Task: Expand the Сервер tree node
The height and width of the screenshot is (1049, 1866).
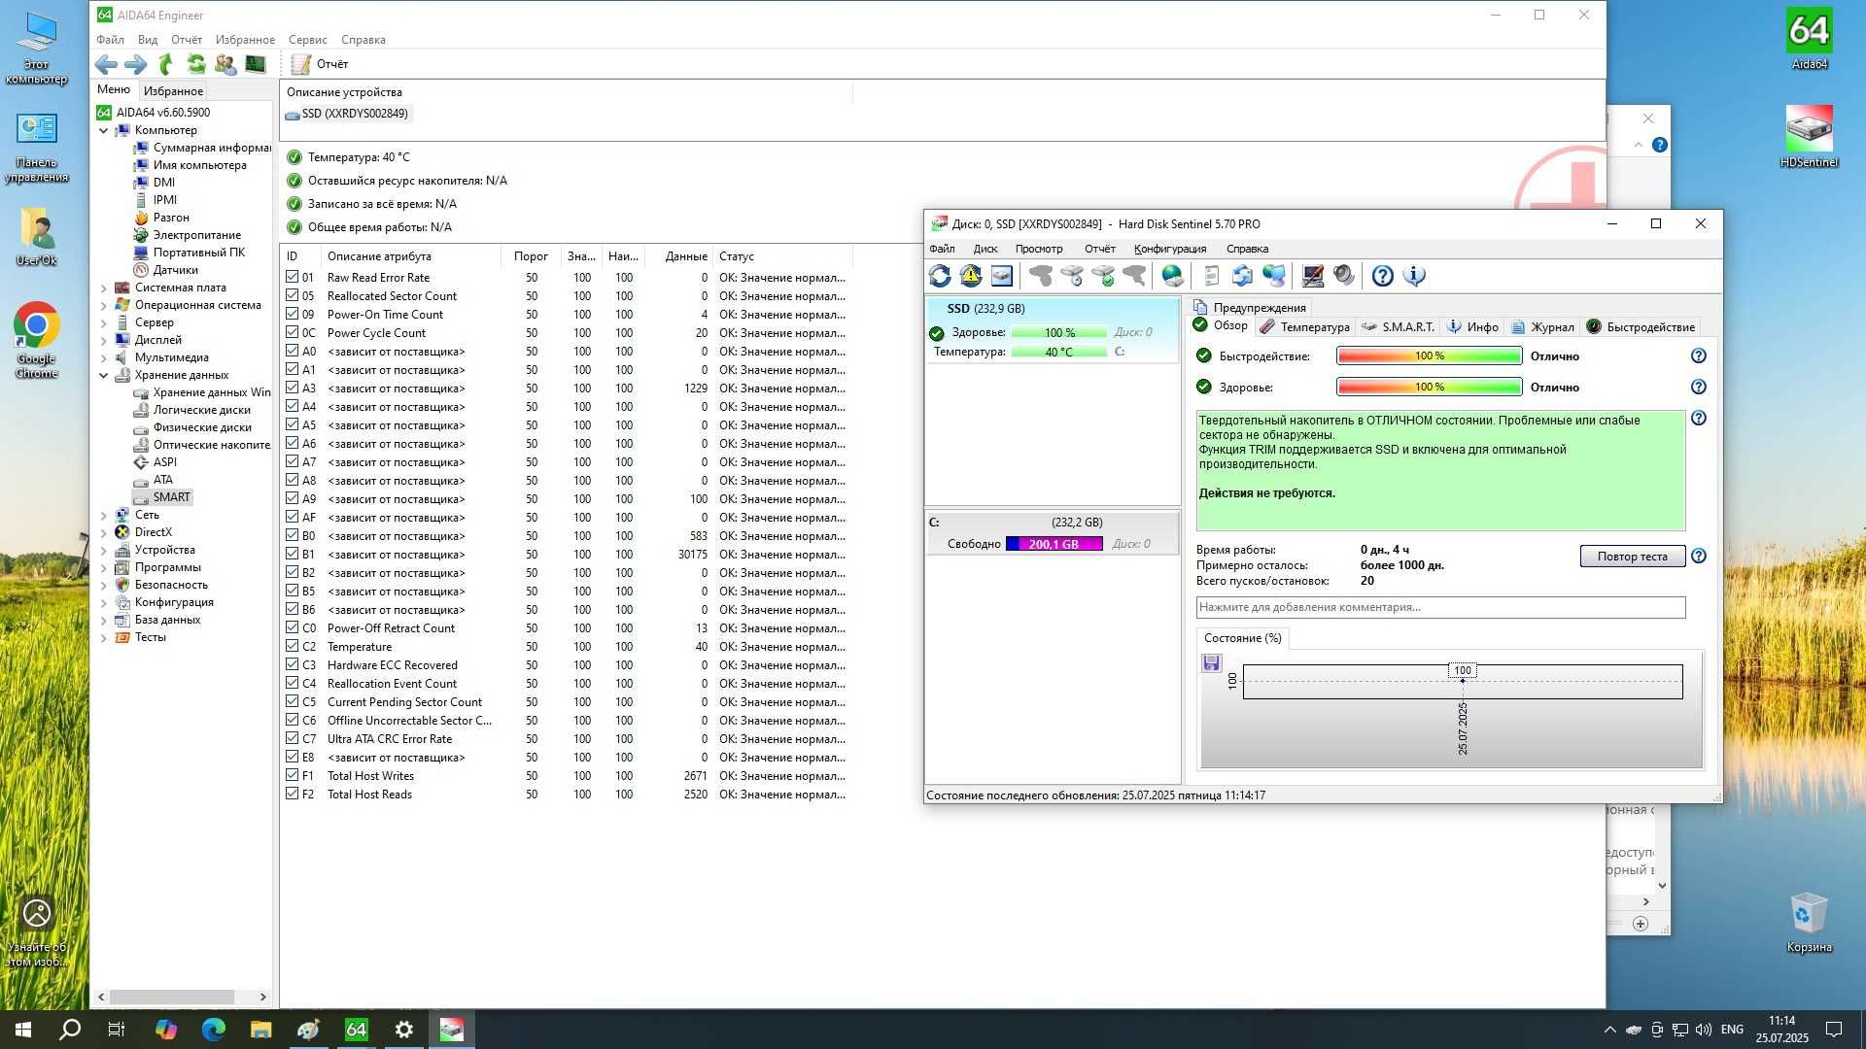Action: (x=104, y=322)
